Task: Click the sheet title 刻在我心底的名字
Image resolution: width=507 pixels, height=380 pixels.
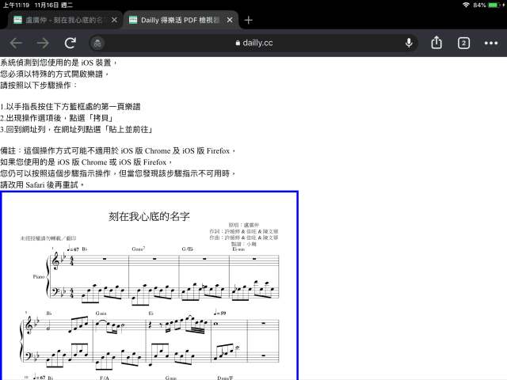Action: click(150, 215)
